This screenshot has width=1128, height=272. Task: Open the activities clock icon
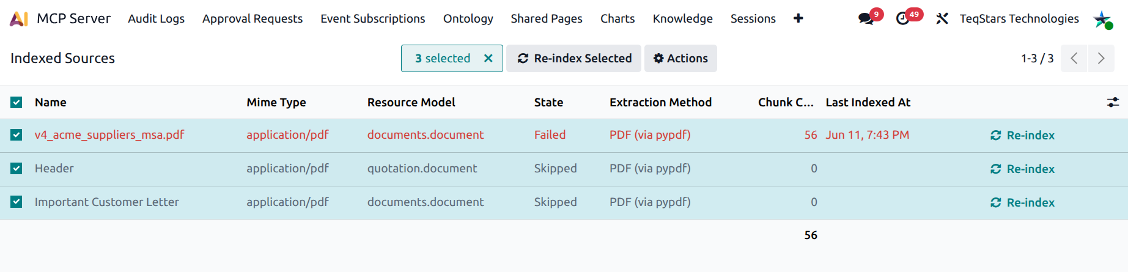[x=902, y=19]
